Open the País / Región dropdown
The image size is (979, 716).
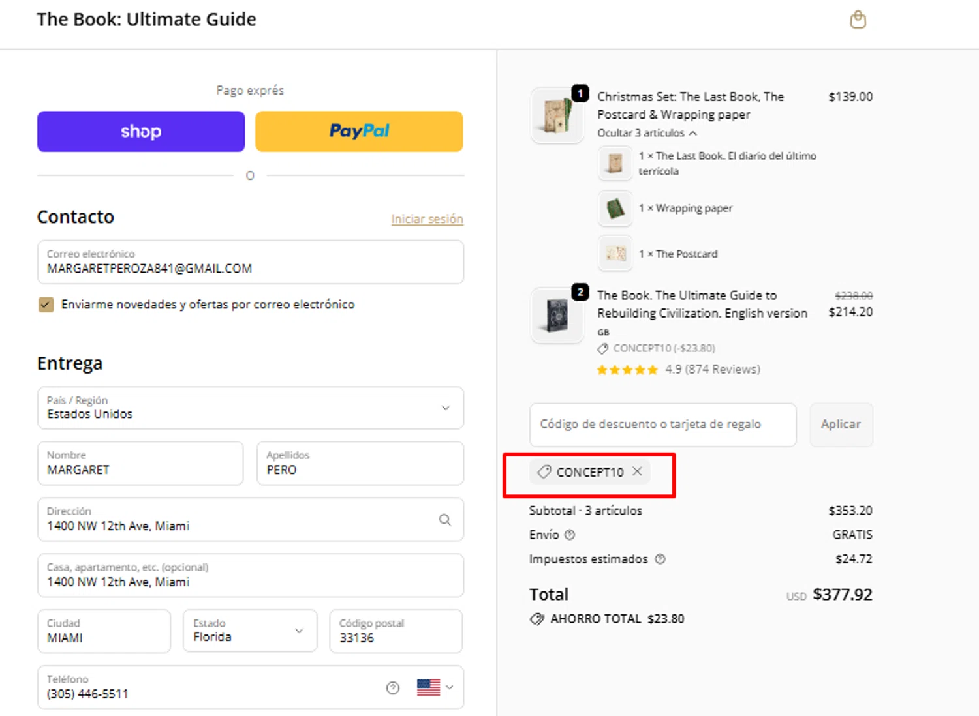tap(251, 408)
